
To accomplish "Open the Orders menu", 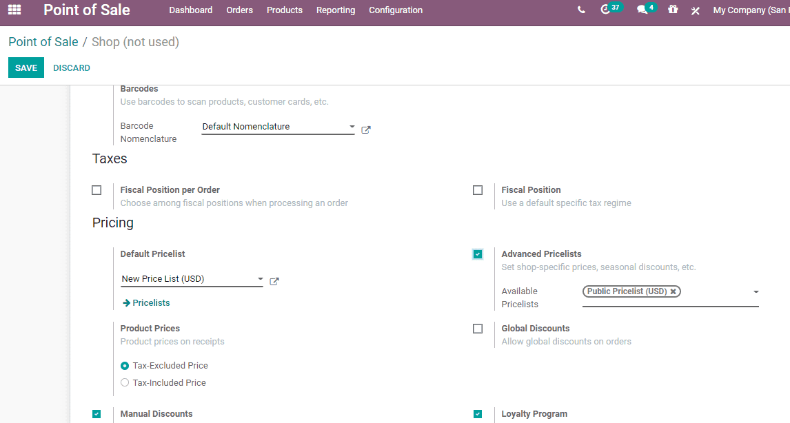I will point(239,10).
